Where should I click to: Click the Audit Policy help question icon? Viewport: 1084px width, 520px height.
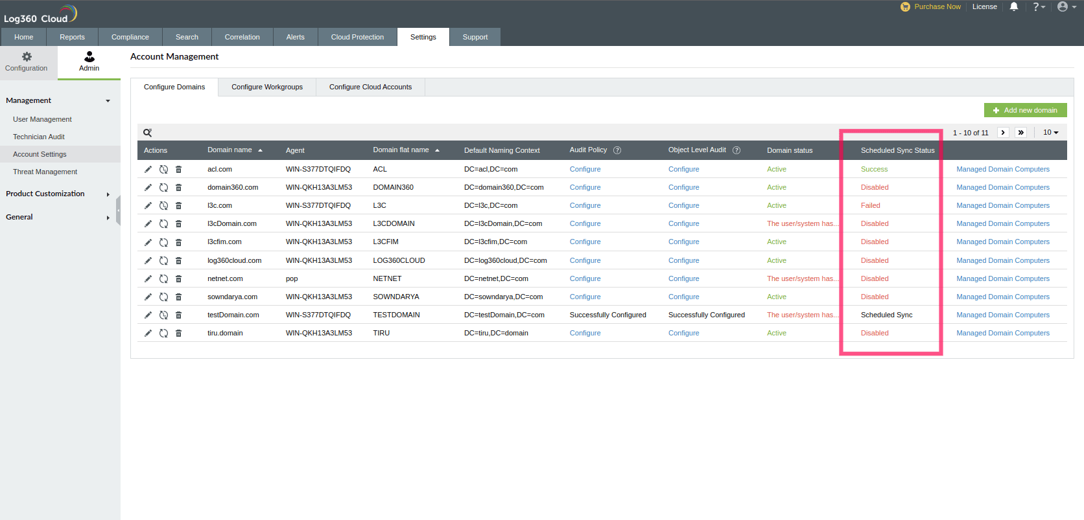pyautogui.click(x=617, y=150)
